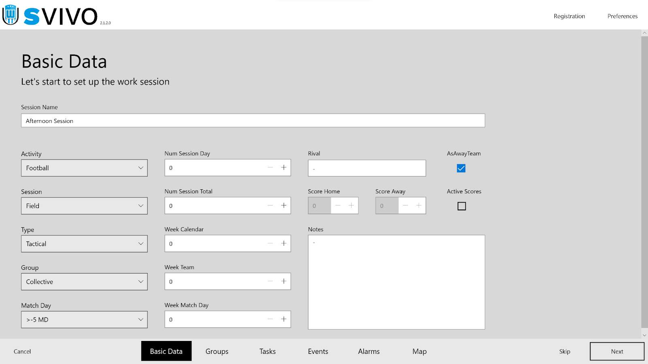Select the Basic Data tab

coord(166,351)
